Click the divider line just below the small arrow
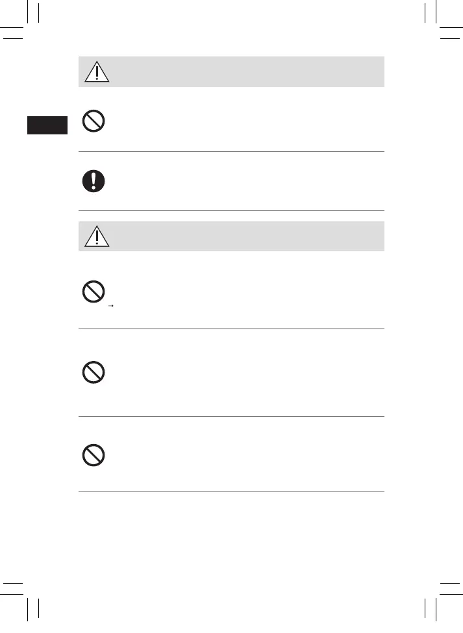 point(231,328)
